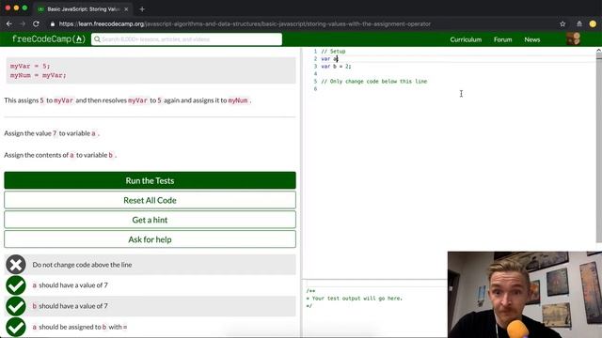Image resolution: width=602 pixels, height=338 pixels.
Task: Click 'Assign the contents of a to variable b' text
Action: [60, 155]
